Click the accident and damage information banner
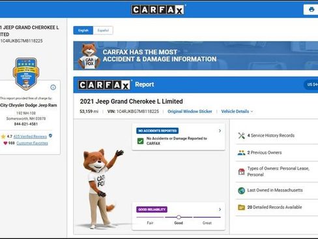The height and width of the screenshot is (239, 318). tap(195, 56)
